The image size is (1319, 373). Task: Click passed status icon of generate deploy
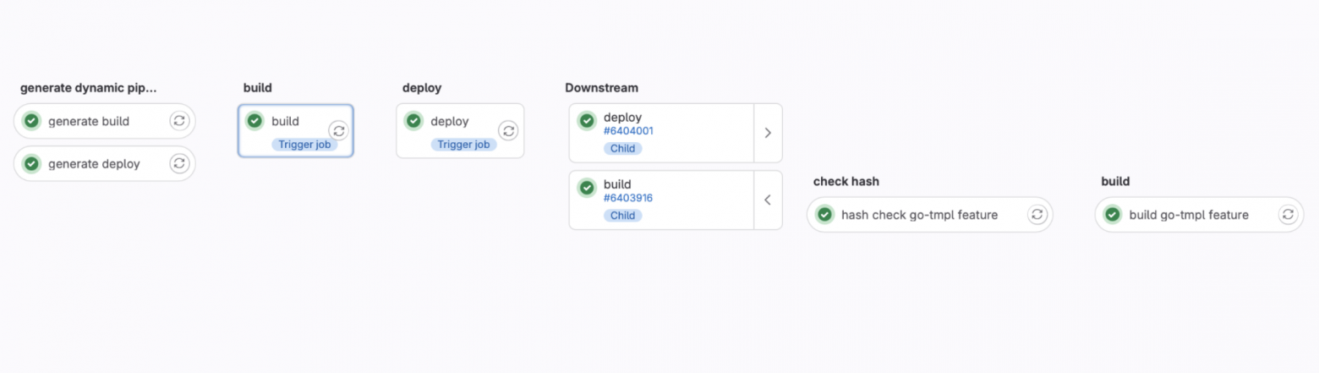pyautogui.click(x=31, y=163)
